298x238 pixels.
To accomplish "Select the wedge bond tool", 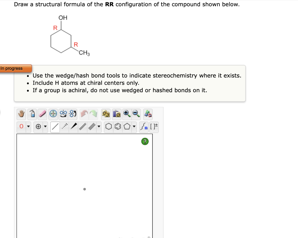I will click(x=74, y=126).
